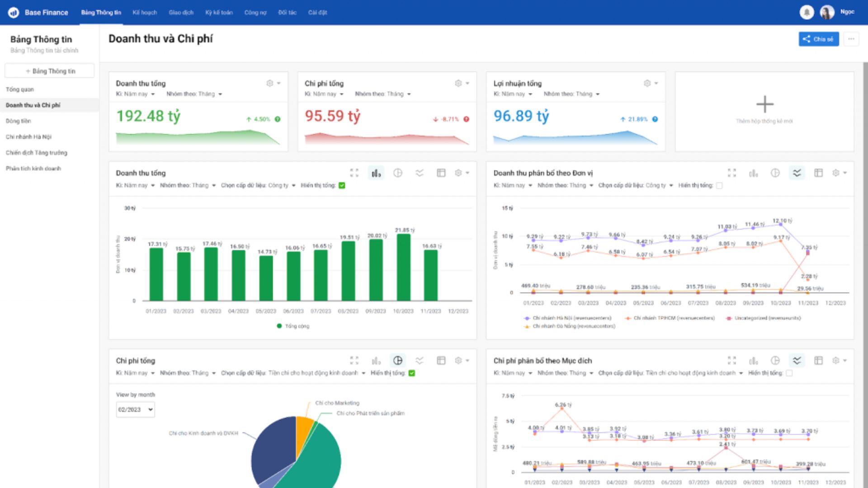Screen dimensions: 868x488
Task: Uncheck Hiển thị tổng on Doanh thu tổng chart
Action: coord(342,186)
